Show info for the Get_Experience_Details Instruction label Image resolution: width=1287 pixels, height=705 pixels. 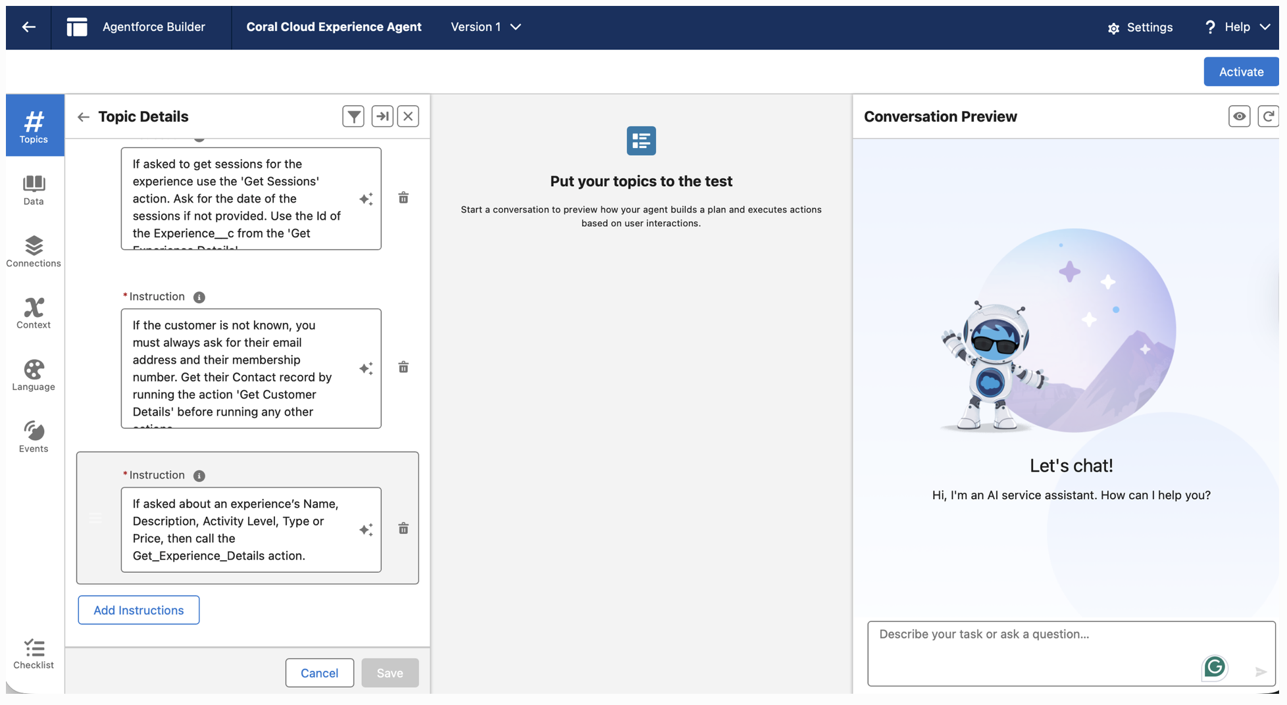(x=199, y=475)
